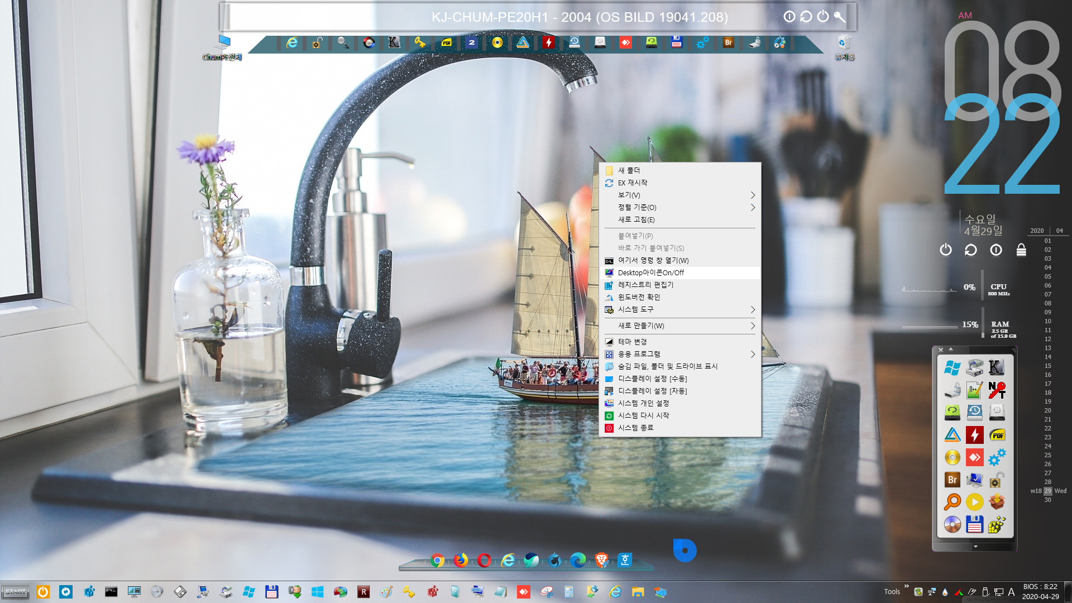Open the red R icon on taskbar

(363, 592)
